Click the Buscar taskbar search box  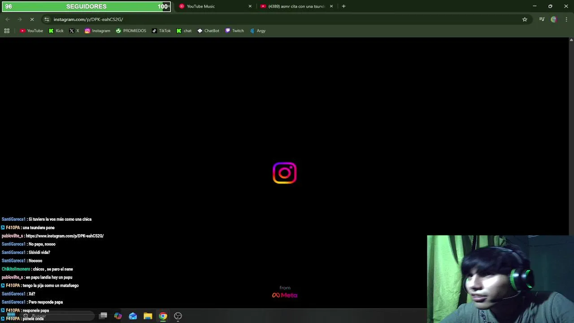[58, 316]
